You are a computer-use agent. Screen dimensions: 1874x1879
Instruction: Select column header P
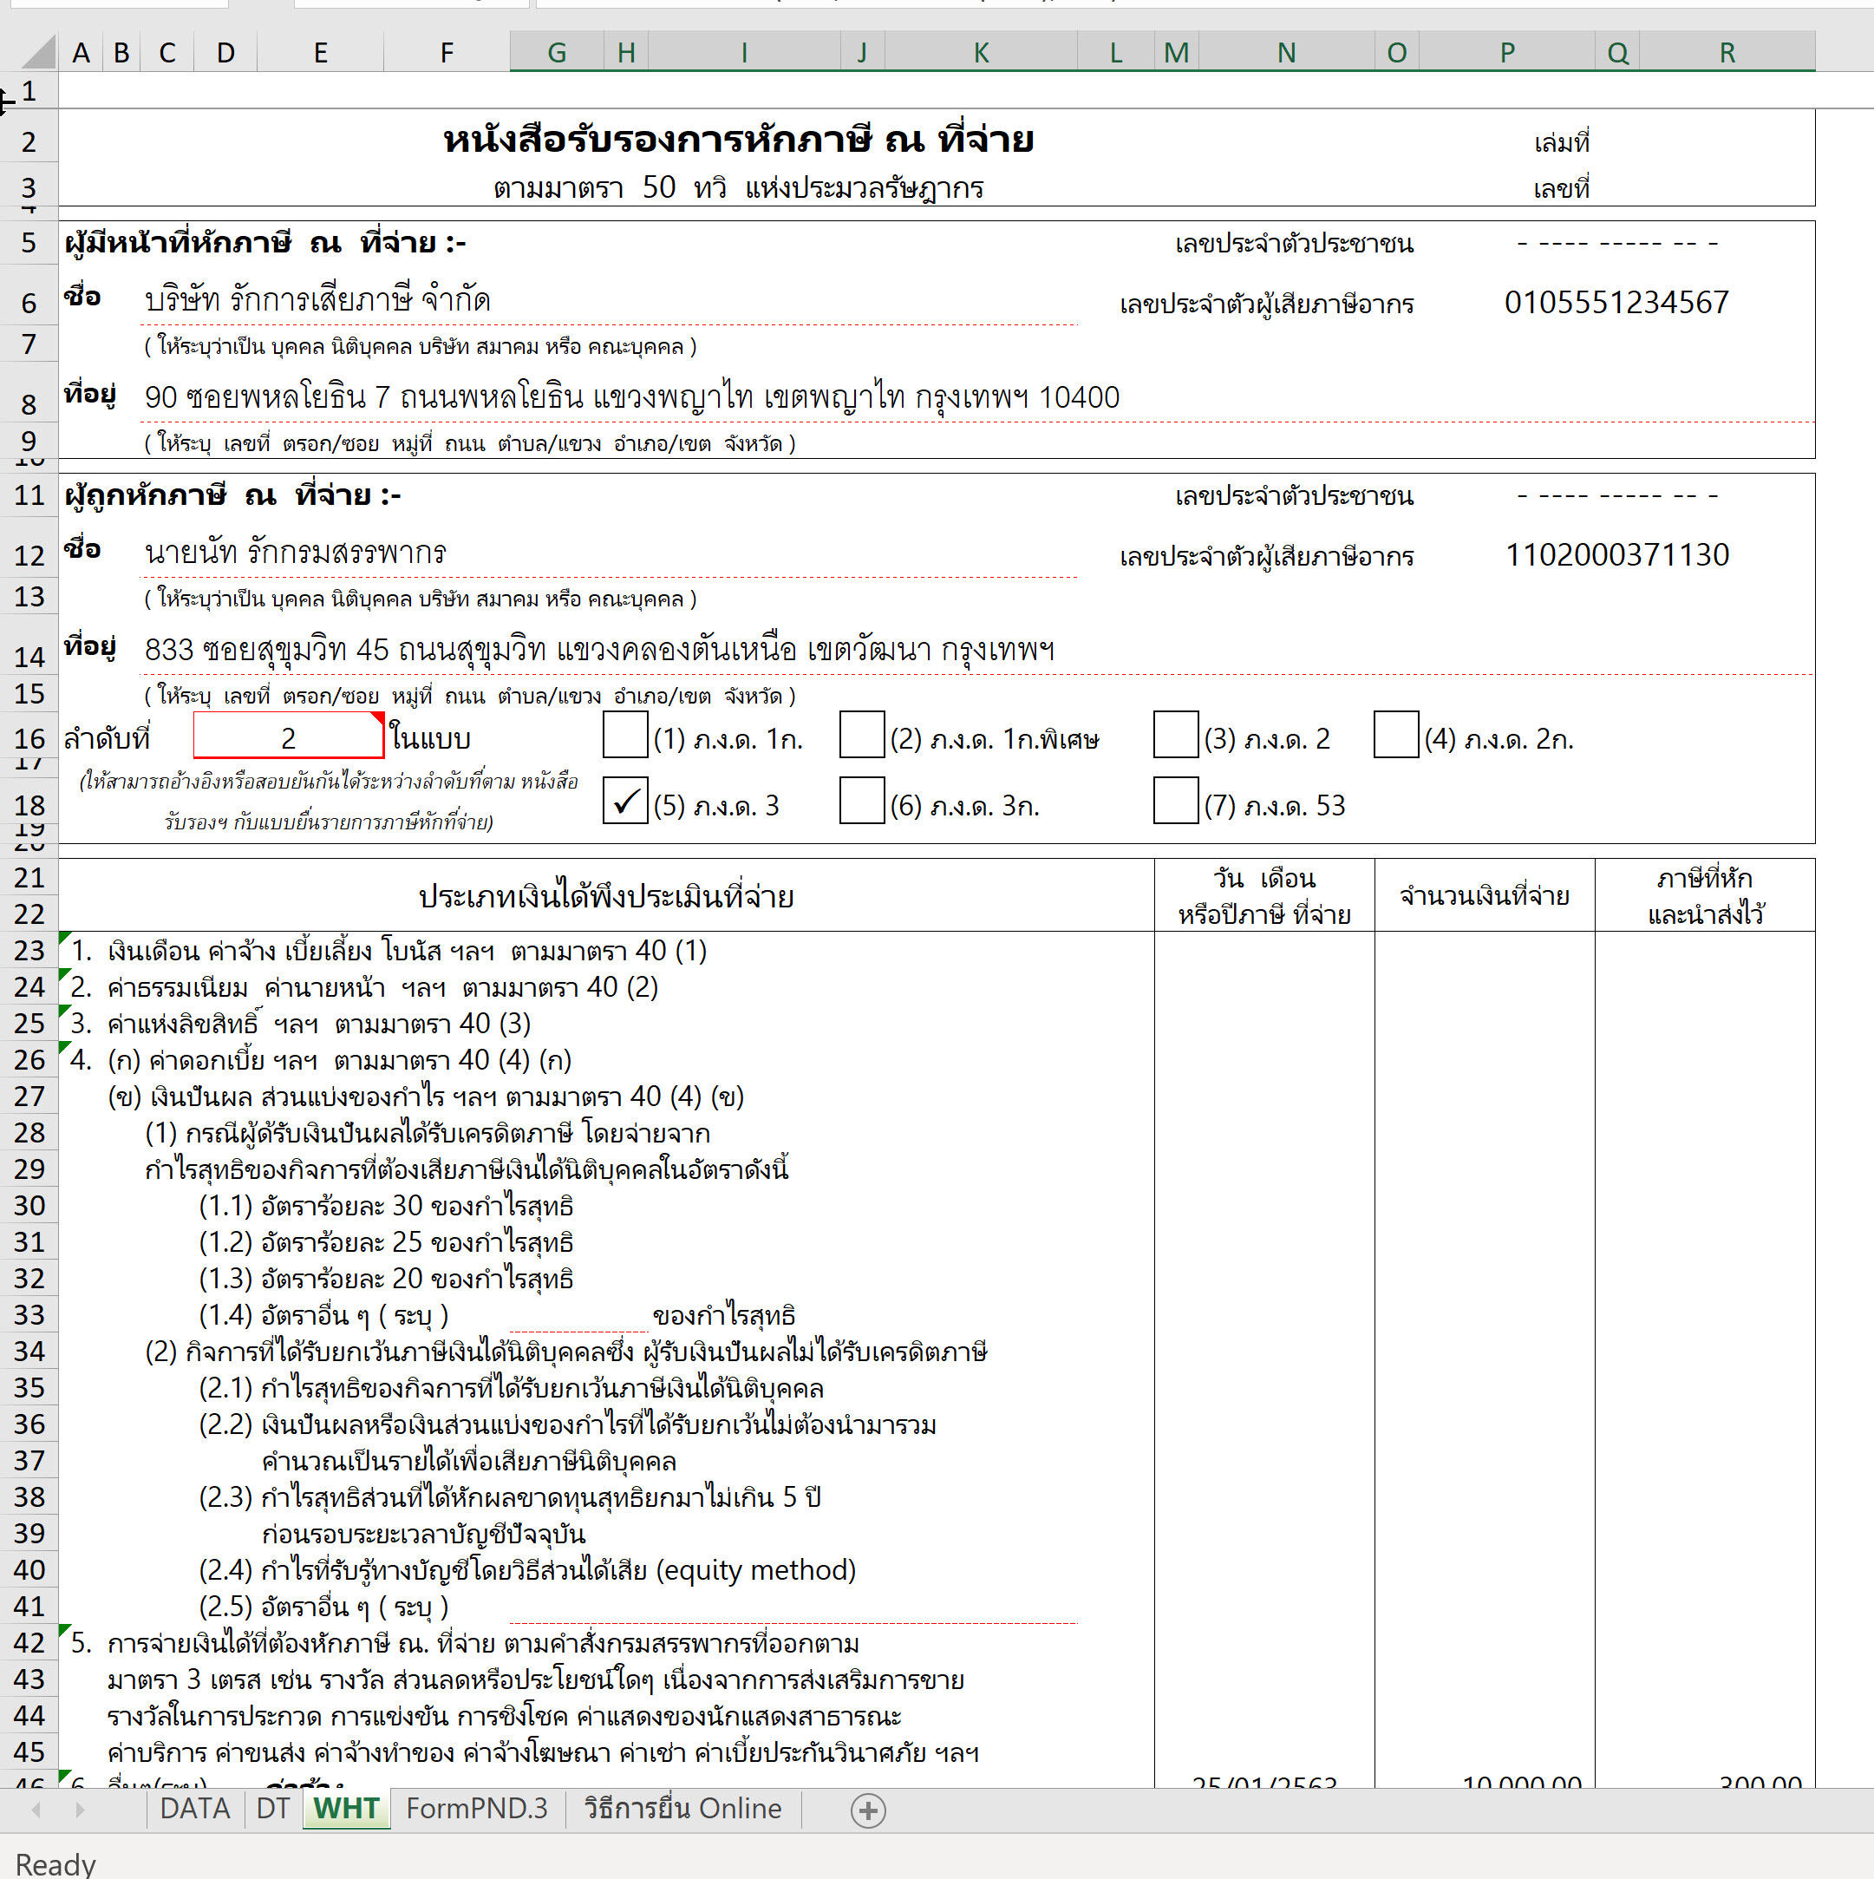[x=1506, y=51]
